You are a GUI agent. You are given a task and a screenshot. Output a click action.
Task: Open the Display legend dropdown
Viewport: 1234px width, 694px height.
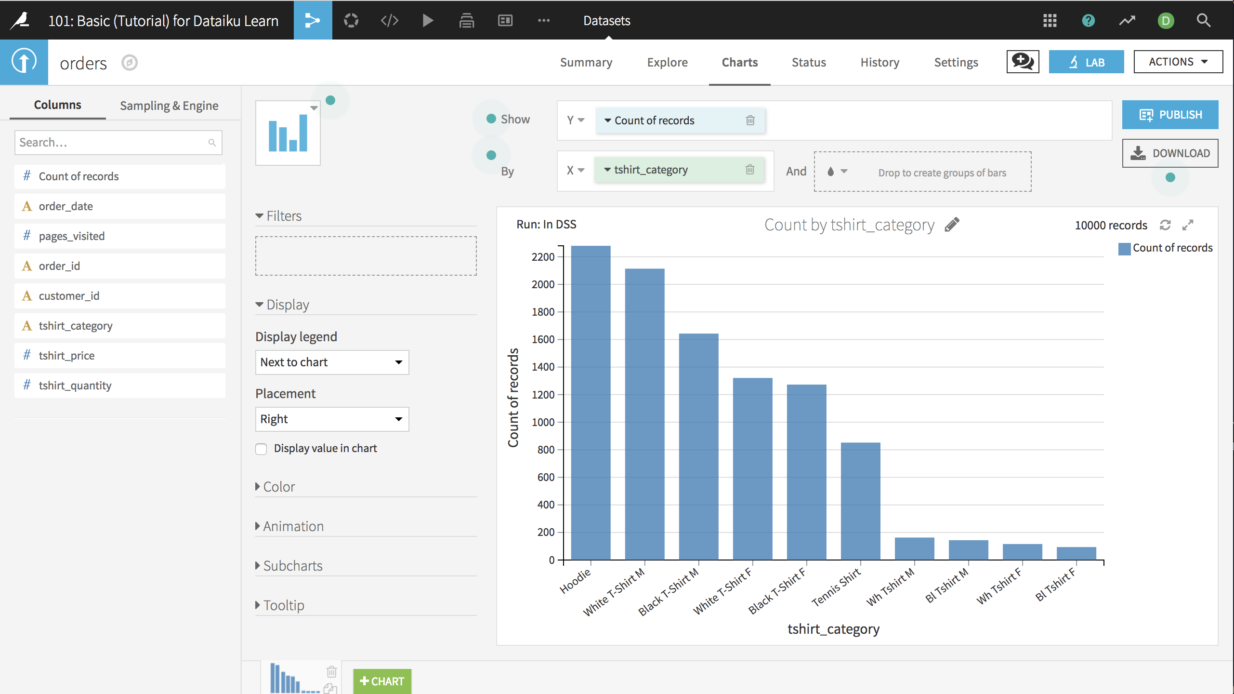tap(331, 362)
